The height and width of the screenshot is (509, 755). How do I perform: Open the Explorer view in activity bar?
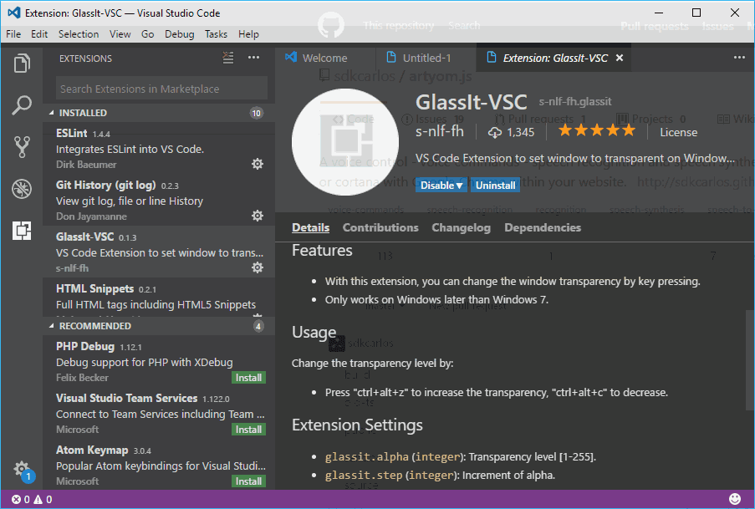(x=22, y=63)
